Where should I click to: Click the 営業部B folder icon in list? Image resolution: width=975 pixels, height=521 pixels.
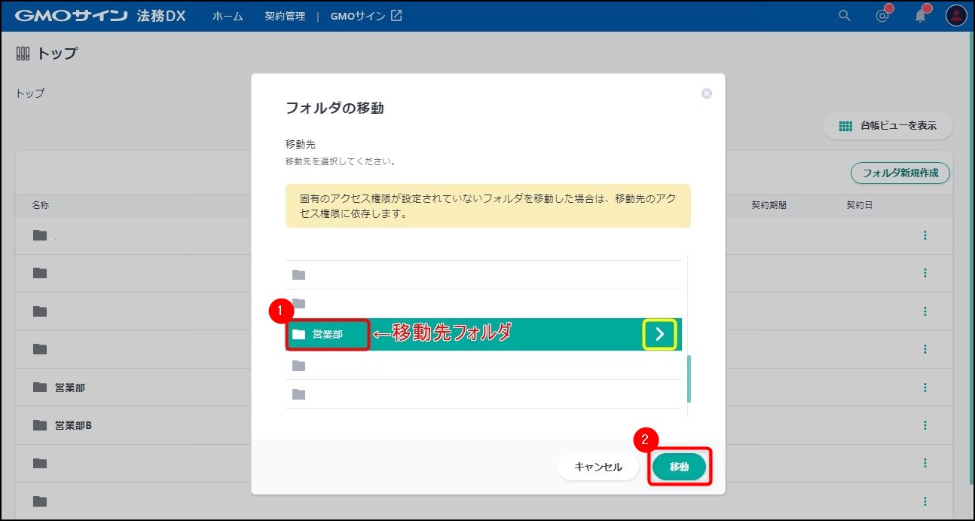40,425
